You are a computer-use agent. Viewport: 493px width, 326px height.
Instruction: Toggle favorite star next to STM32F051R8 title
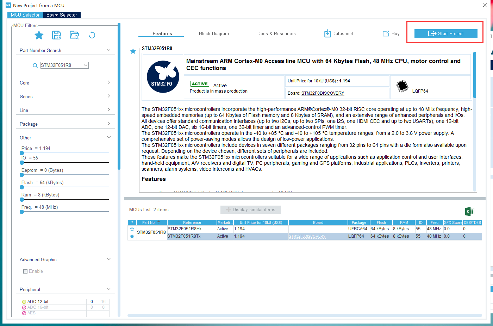133,51
